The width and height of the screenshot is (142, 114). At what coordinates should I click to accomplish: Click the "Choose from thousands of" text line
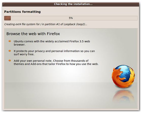coord(71,61)
